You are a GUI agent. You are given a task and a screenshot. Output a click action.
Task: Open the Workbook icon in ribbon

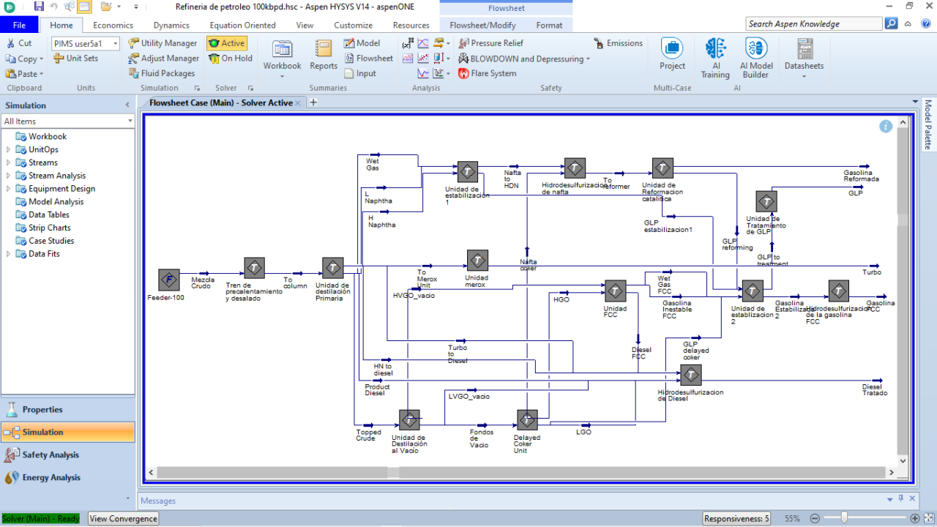pos(282,49)
